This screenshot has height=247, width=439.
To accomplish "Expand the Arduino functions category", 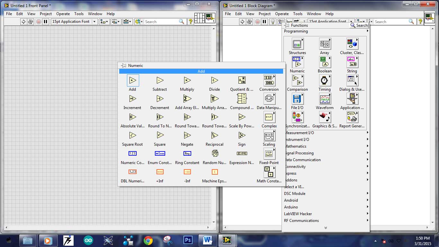I will pyautogui.click(x=326, y=207).
